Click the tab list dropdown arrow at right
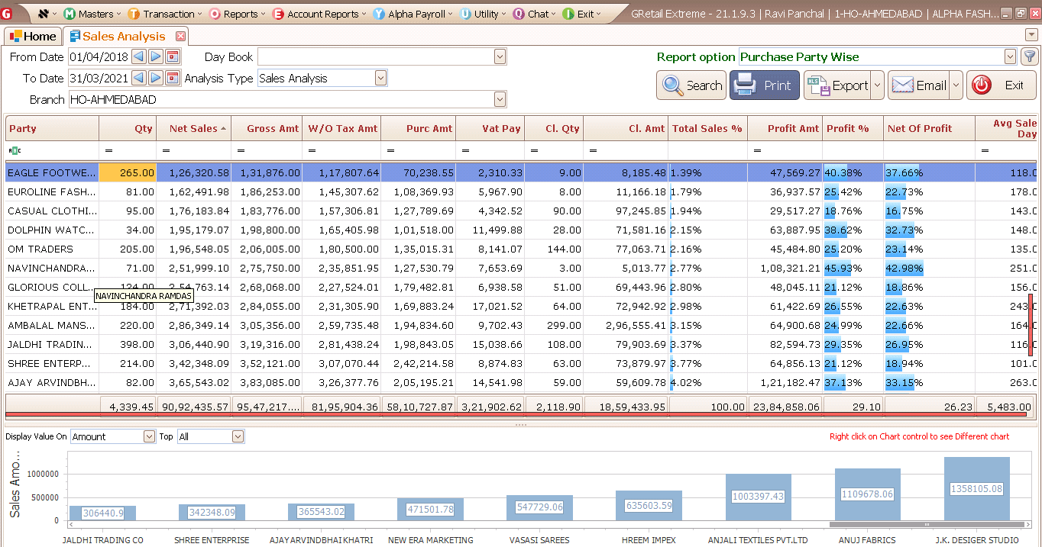Image resolution: width=1042 pixels, height=547 pixels. 1031,35
